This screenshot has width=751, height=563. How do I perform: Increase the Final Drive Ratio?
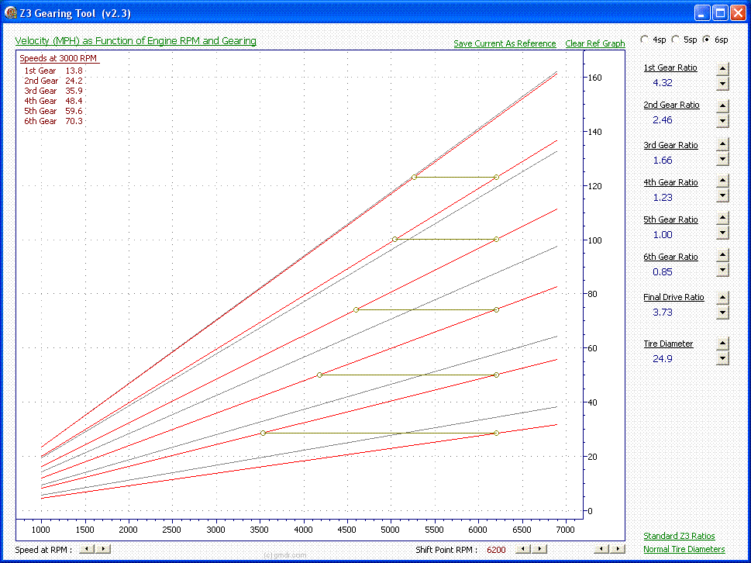point(722,297)
